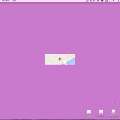The height and width of the screenshot is (120, 120).
Task: Click the Time Machine clock icon
Action: click(x=110, y=1)
